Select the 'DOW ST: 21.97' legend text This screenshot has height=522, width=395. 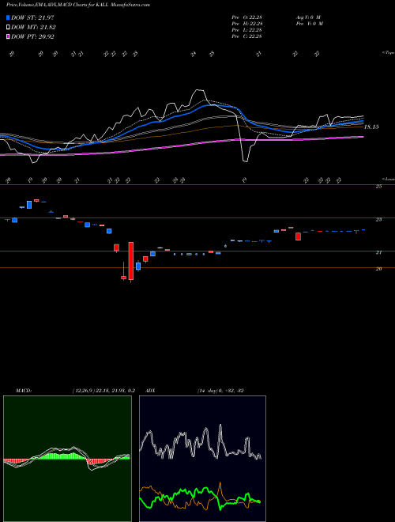point(32,17)
